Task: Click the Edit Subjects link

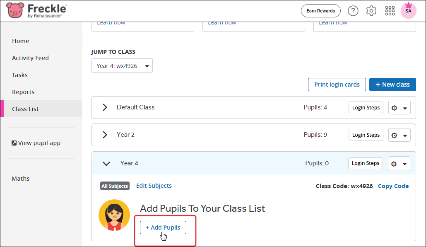Action: (154, 186)
